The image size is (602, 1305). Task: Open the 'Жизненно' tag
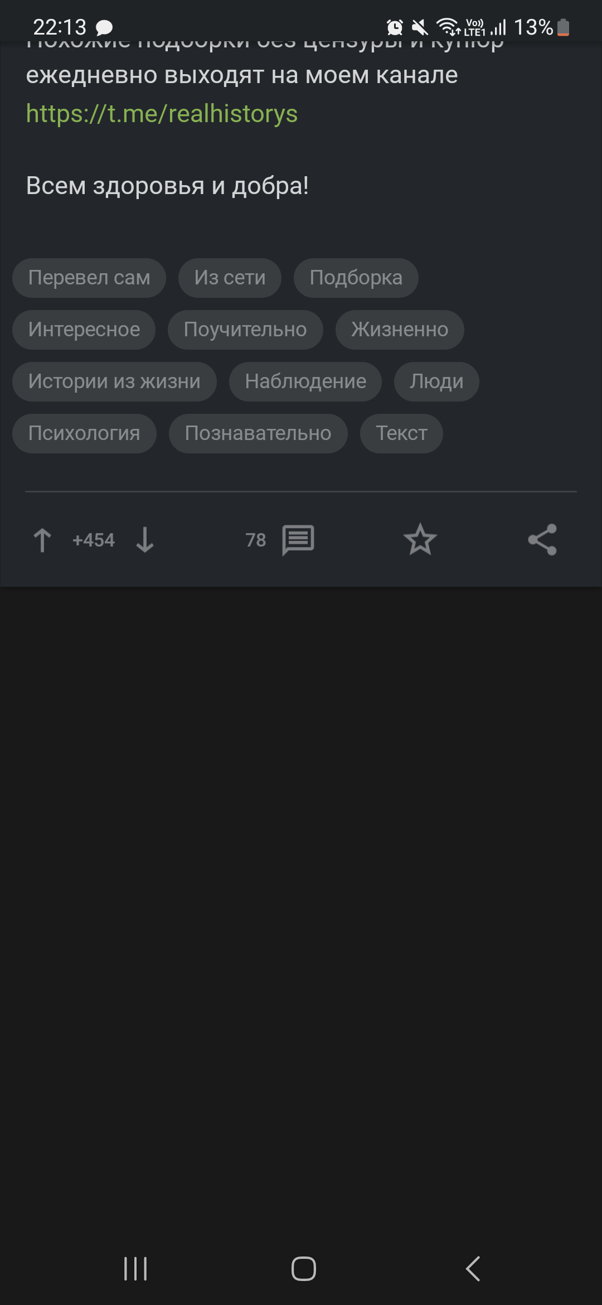click(x=400, y=330)
